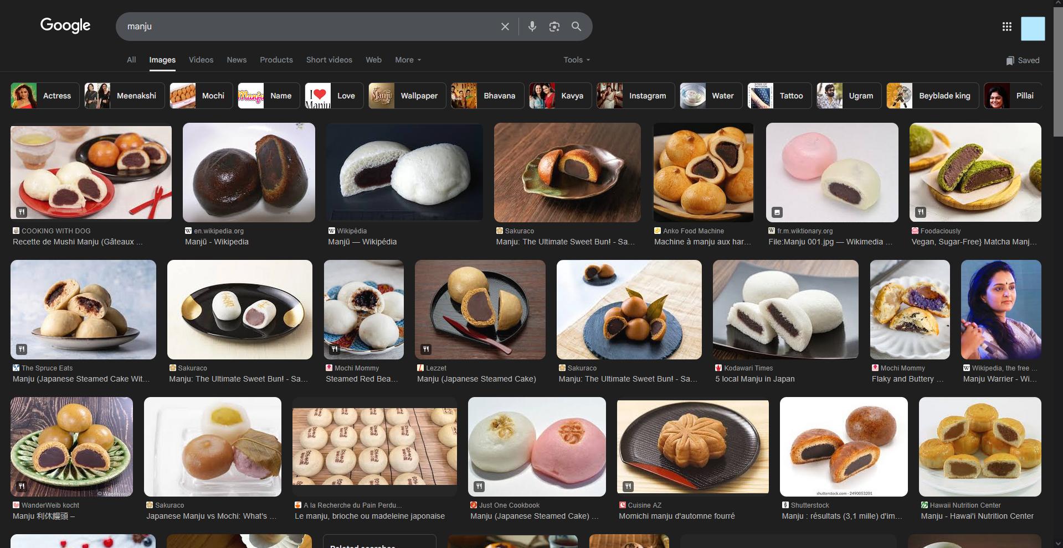Open the white steamed manju Wikipédia thumbnail
This screenshot has width=1063, height=548.
click(404, 173)
